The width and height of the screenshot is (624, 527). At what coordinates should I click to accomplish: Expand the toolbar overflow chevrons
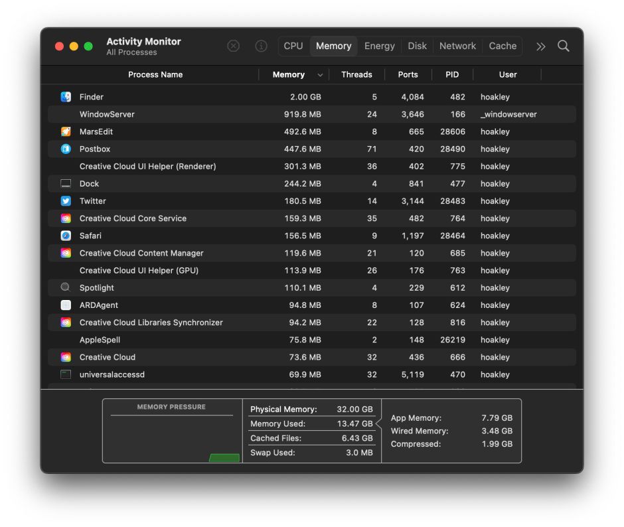click(541, 46)
